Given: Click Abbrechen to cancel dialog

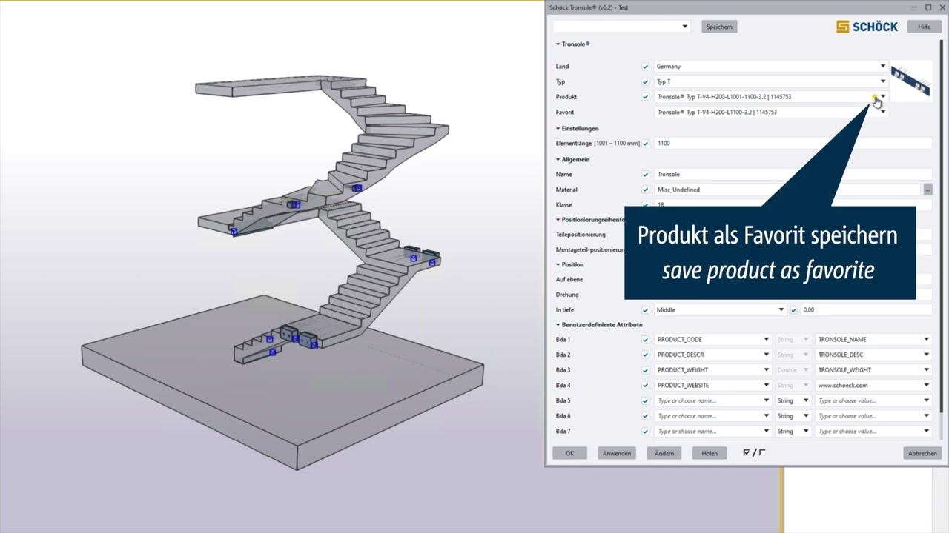Looking at the screenshot, I should click(922, 453).
